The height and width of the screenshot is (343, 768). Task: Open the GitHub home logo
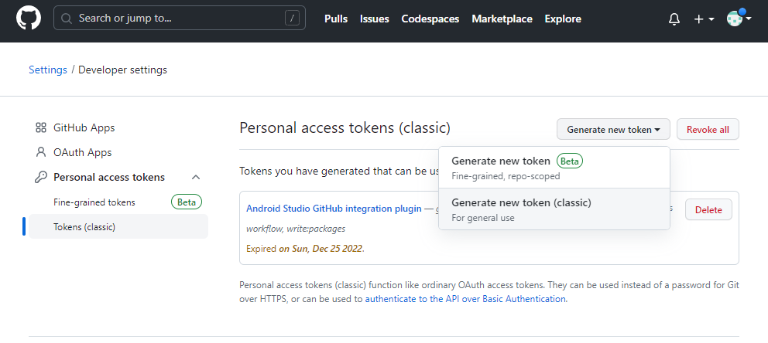(x=29, y=18)
